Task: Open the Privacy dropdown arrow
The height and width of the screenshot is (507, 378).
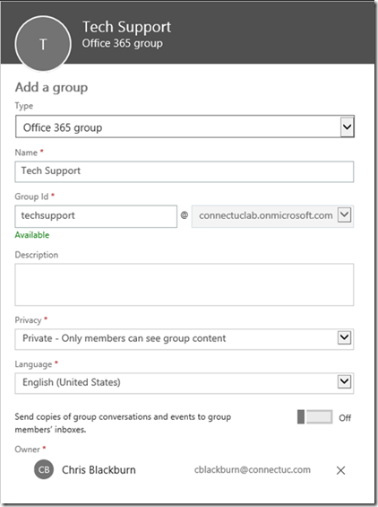Action: 344,338
